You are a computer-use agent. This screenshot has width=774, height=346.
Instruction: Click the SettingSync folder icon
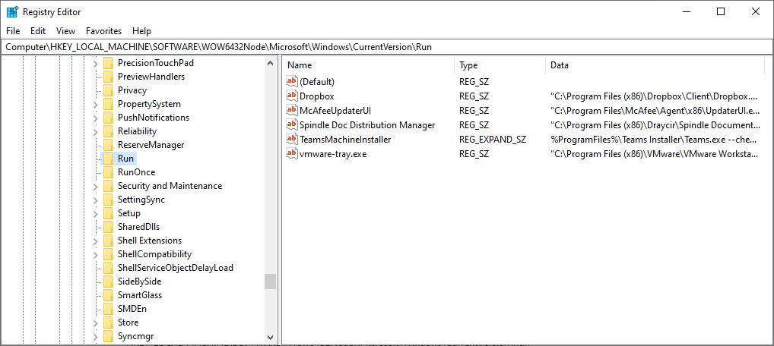pos(109,200)
